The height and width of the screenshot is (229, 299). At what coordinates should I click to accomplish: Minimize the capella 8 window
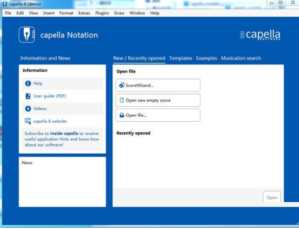point(272,3)
